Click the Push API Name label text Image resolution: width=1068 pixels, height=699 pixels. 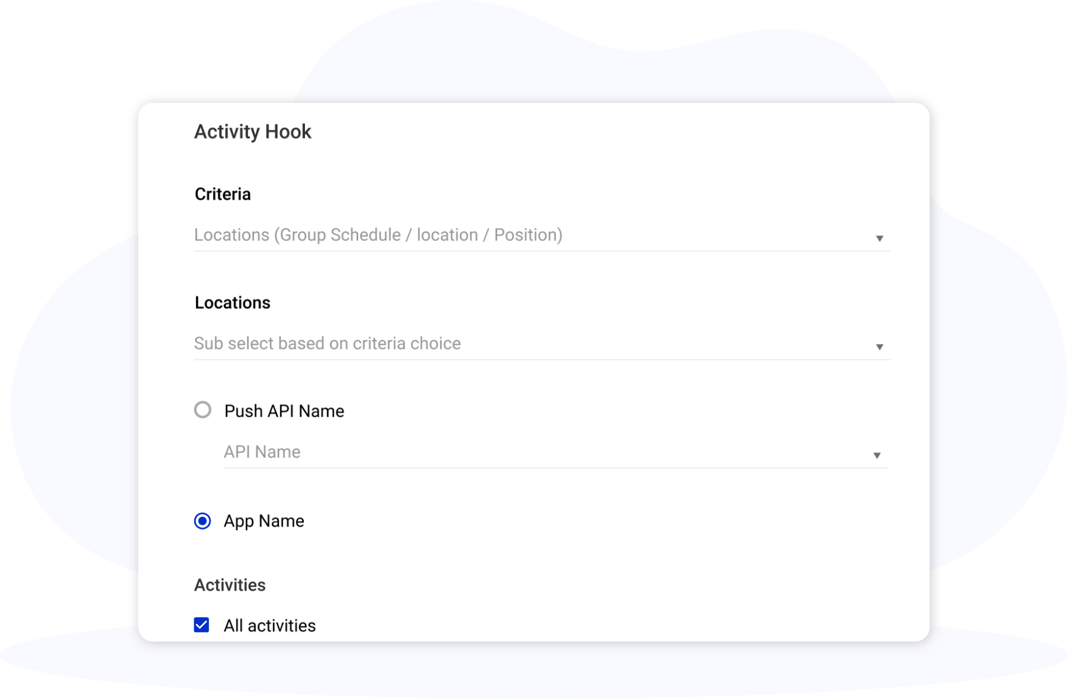284,411
